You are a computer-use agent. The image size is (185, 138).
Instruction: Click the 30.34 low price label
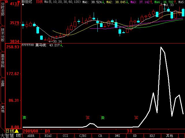tap(57, 41)
